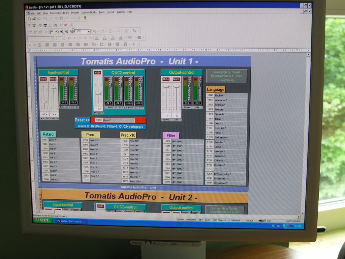
Task: Click the fill color bucket icon
Action: [x=97, y=38]
